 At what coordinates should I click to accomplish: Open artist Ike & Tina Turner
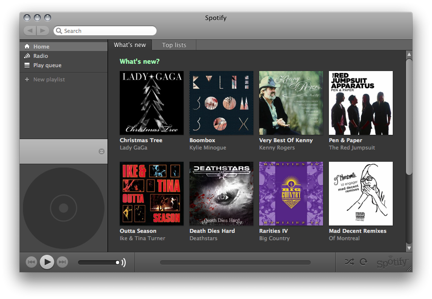(142, 239)
